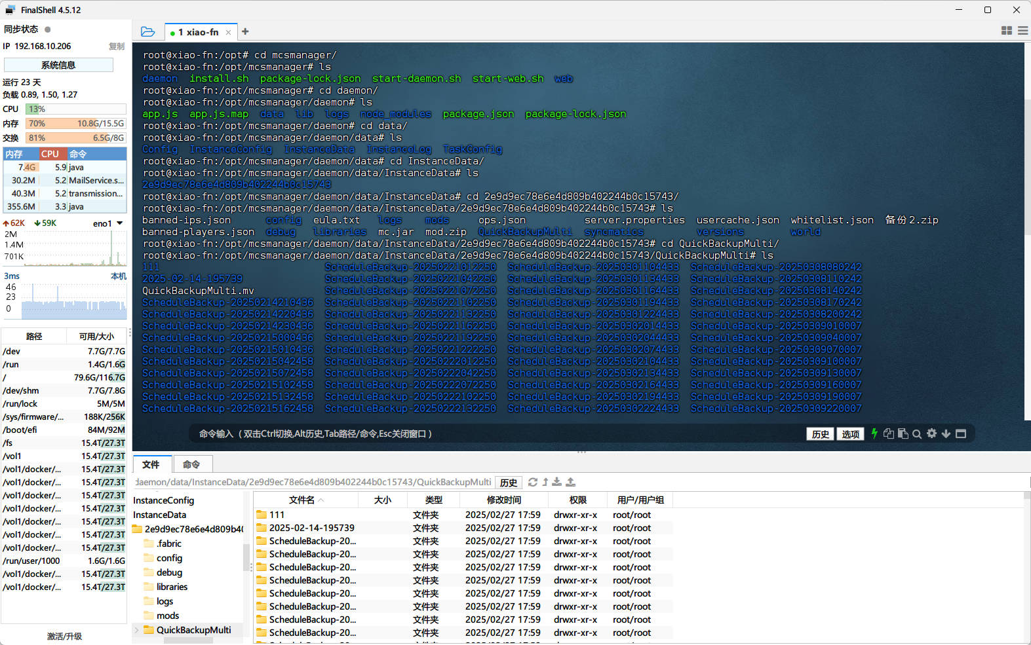Screen dimensions: 1031x645
Task: Click the 本机 ping label
Action: point(119,276)
